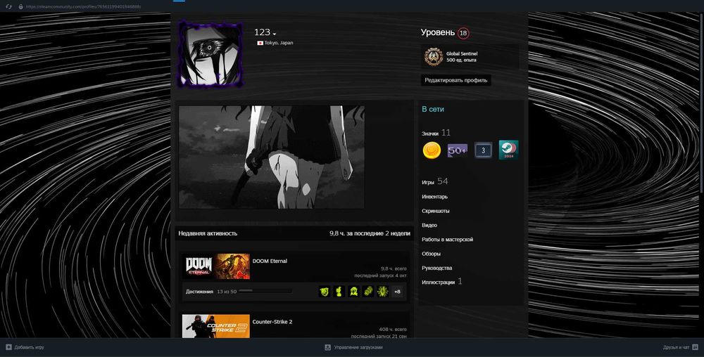
Task: Open the profile avatar image
Action: pos(211,55)
